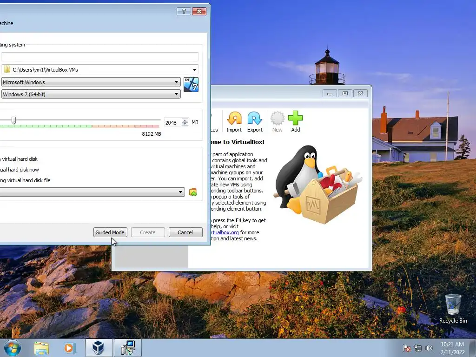
Task: Launch Windows Media Player from taskbar
Action: pyautogui.click(x=69, y=348)
